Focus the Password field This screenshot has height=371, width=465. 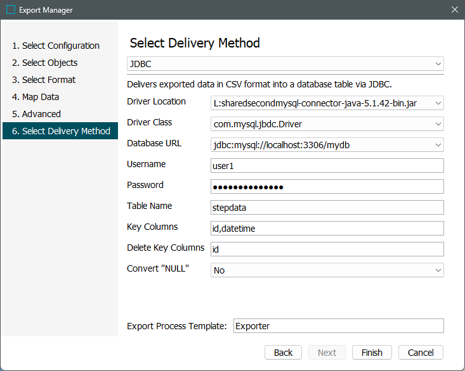(327, 187)
